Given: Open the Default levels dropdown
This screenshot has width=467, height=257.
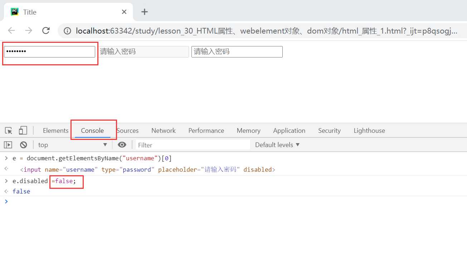Looking at the screenshot, I should [x=277, y=145].
